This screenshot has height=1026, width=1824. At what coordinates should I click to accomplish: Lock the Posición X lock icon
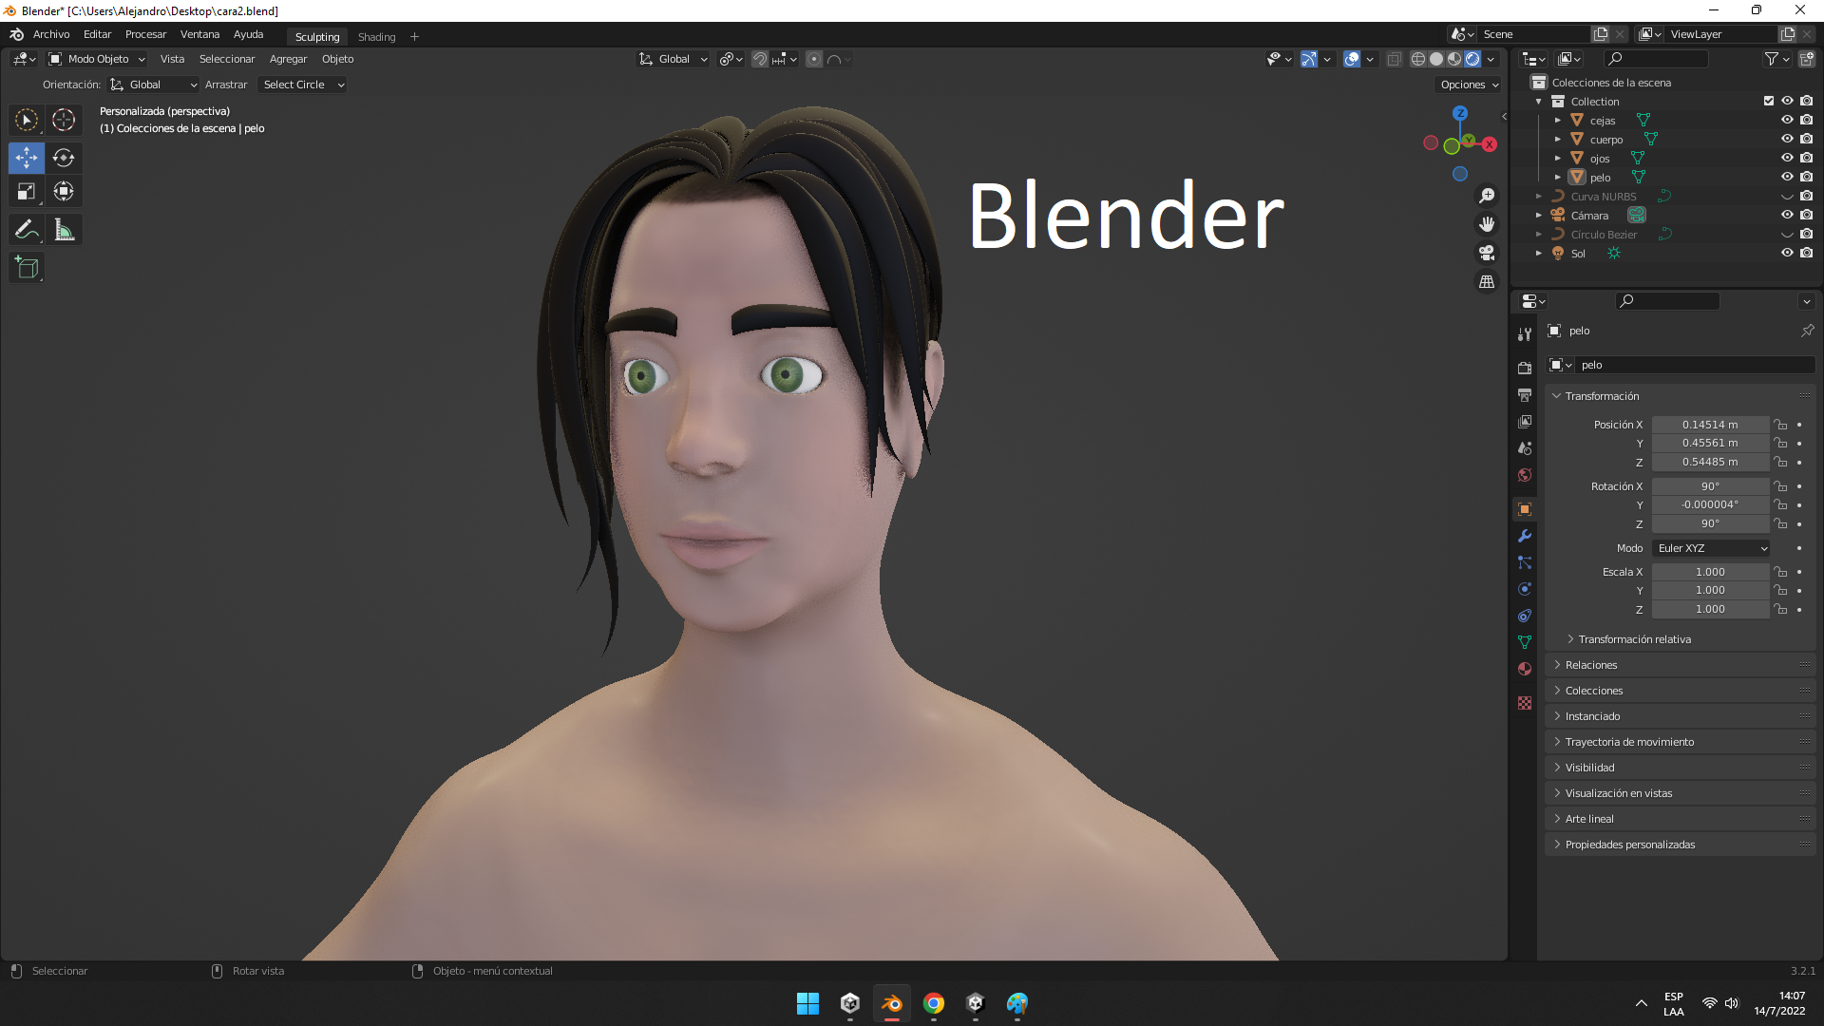1781,425
